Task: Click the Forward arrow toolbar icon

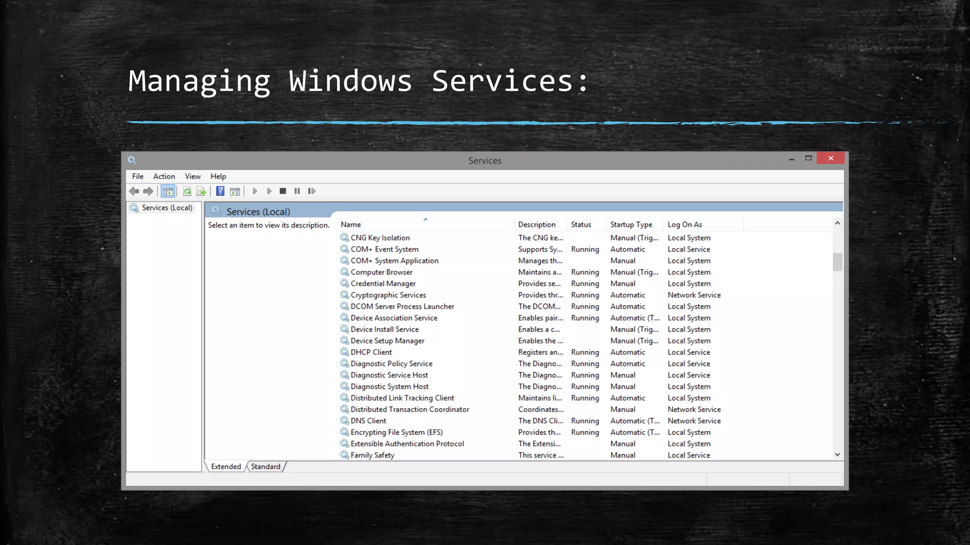Action: pos(148,191)
